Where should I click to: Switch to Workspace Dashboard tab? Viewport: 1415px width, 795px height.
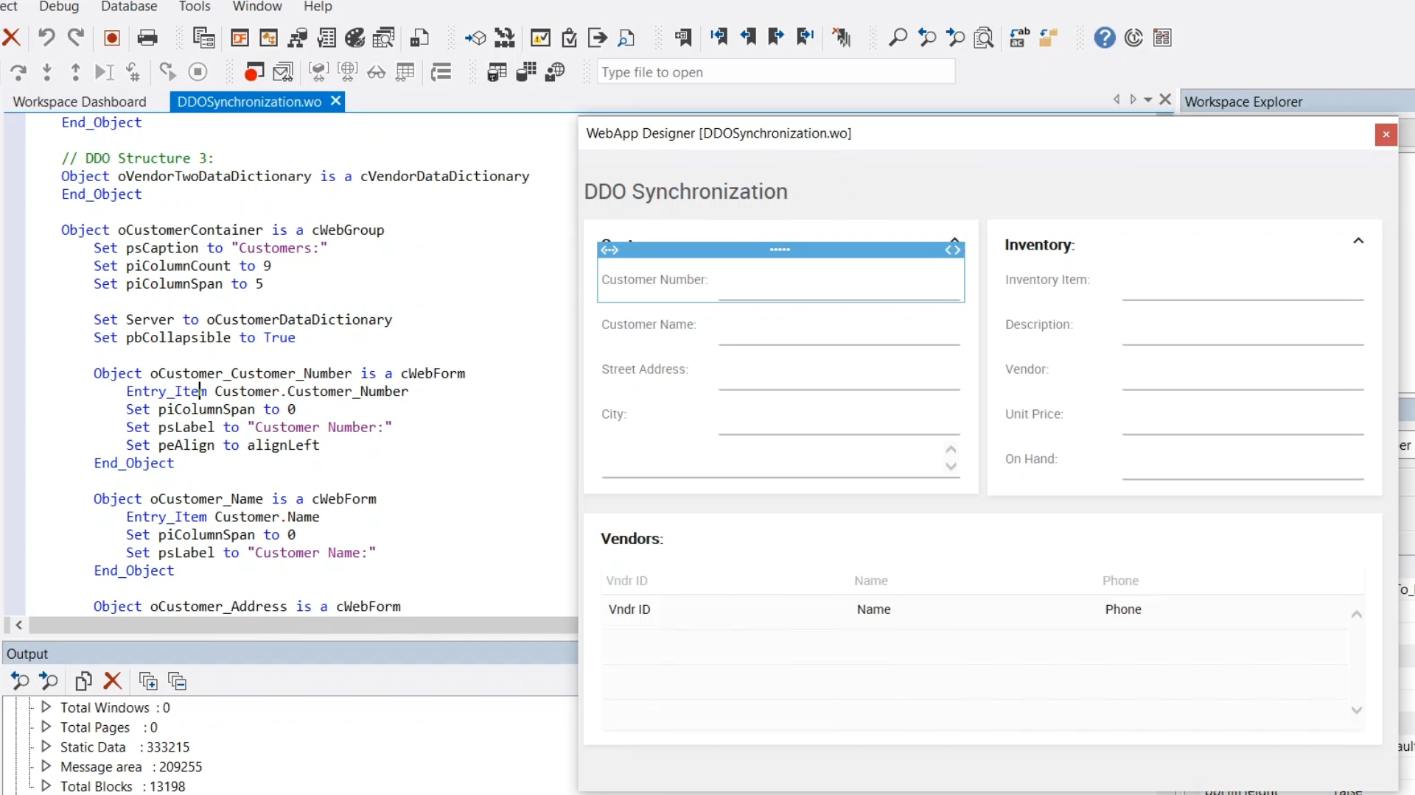80,102
